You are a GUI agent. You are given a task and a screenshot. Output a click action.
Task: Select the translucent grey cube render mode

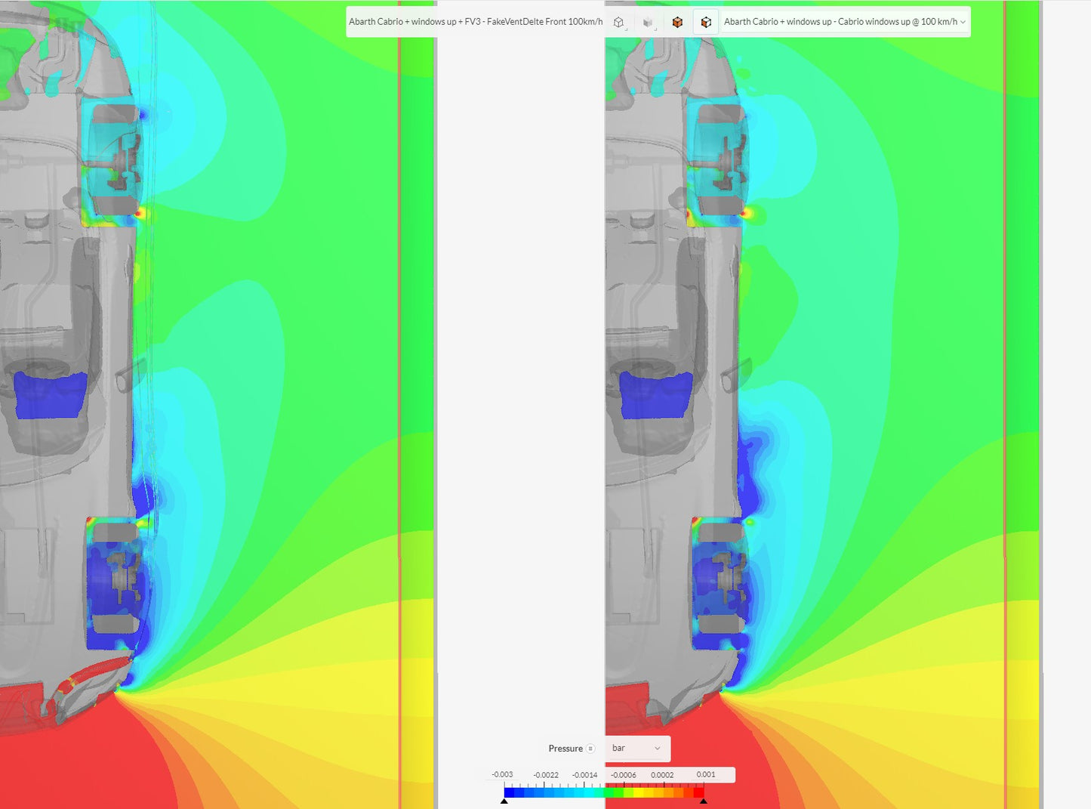tap(648, 22)
